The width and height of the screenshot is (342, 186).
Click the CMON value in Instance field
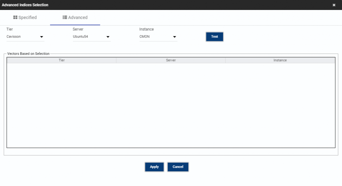(x=145, y=37)
